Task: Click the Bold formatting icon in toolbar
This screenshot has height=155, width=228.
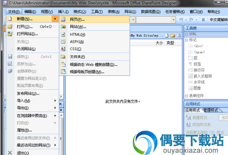Action: click(x=203, y=20)
